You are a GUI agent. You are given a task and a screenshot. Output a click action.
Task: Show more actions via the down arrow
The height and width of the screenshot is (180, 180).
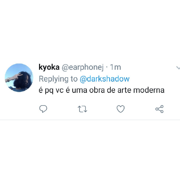(x=178, y=68)
